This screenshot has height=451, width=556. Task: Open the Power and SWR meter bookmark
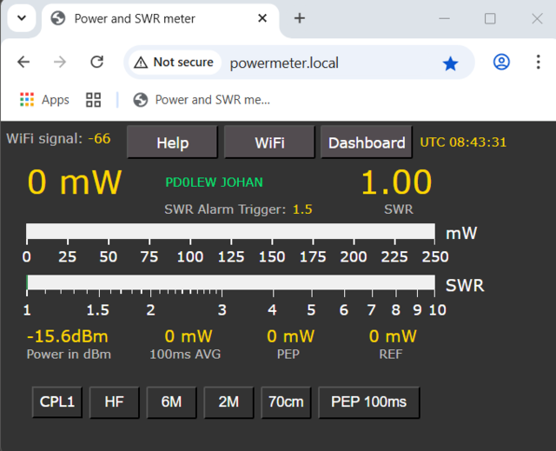(x=202, y=100)
